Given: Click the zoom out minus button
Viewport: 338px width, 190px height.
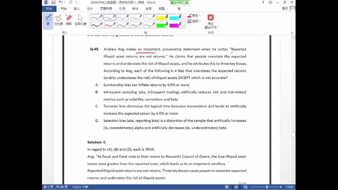Looking at the screenshot, I should [252, 187].
